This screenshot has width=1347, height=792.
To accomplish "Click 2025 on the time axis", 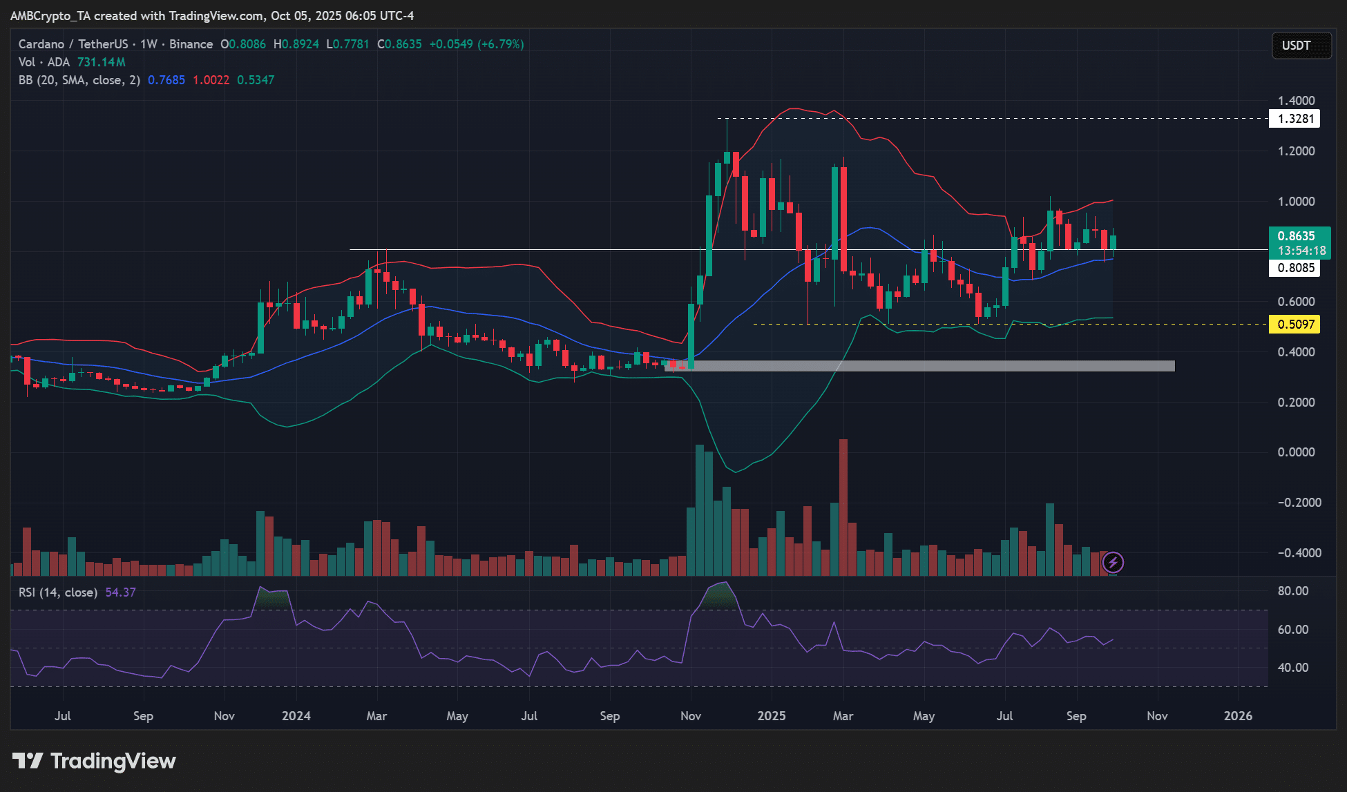I will coord(772,716).
